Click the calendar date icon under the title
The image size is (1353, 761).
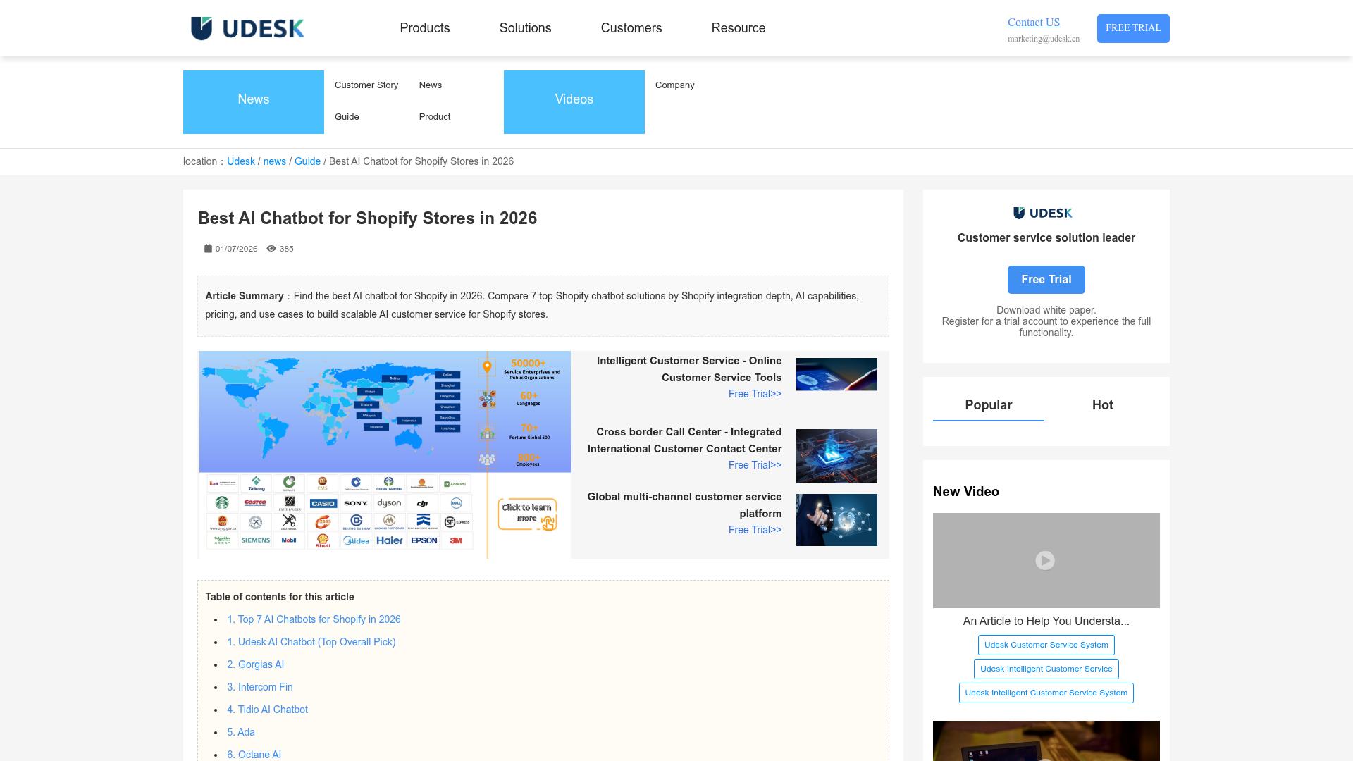pos(208,249)
